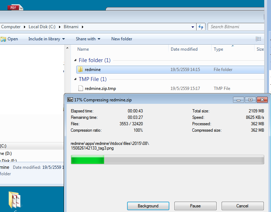Expand the Include in library menu
The image size is (271, 212).
(x=47, y=39)
